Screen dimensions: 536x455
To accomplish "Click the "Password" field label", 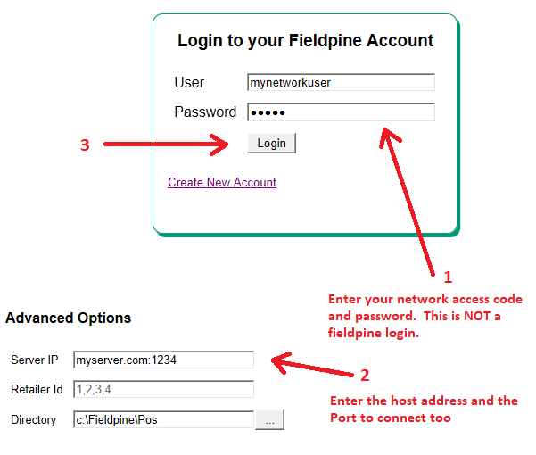I will pos(205,112).
